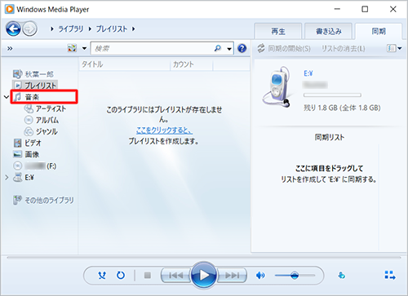This screenshot has height=296, width=408.
Task: Expand the E:¥ device tree node
Action: 7,178
